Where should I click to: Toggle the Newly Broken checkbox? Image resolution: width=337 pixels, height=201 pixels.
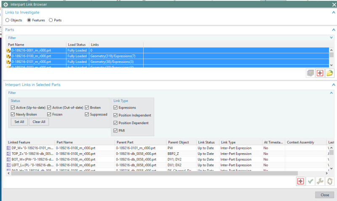click(x=13, y=114)
